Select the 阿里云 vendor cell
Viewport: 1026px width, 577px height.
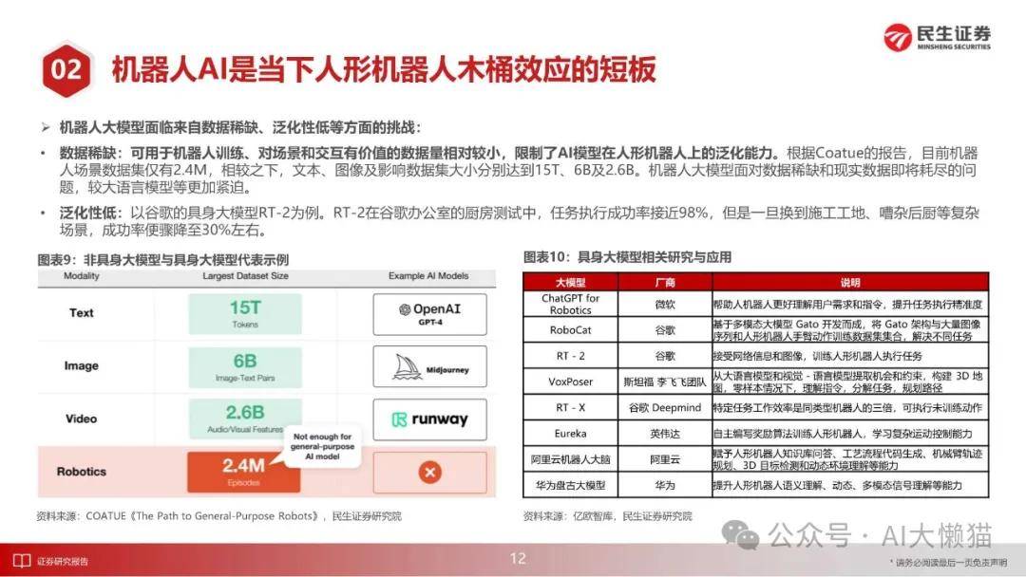click(665, 459)
